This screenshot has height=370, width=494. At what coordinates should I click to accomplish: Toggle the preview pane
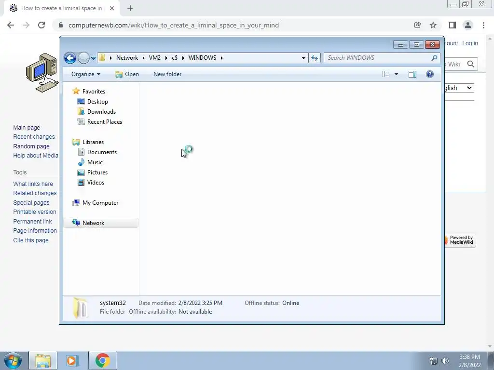coord(412,74)
